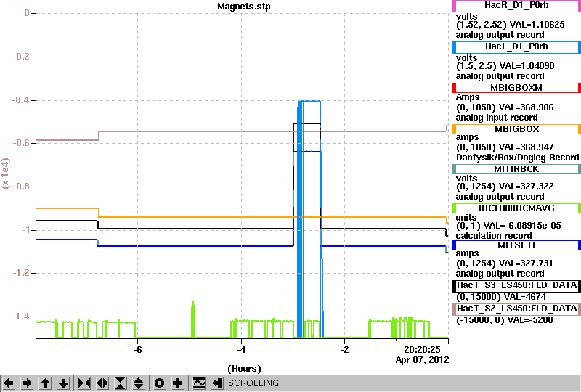Screen dimensions: 581x392
Task: Select the HacT_S3_LS450:FLD_DATA curve label
Action: (516, 286)
